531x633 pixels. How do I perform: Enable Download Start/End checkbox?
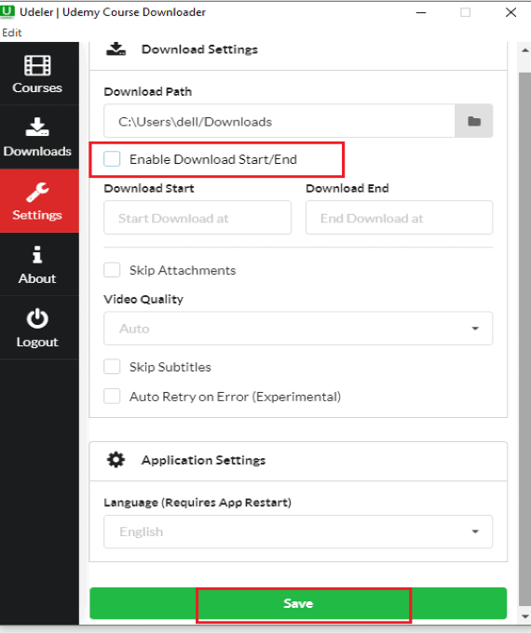(x=112, y=159)
